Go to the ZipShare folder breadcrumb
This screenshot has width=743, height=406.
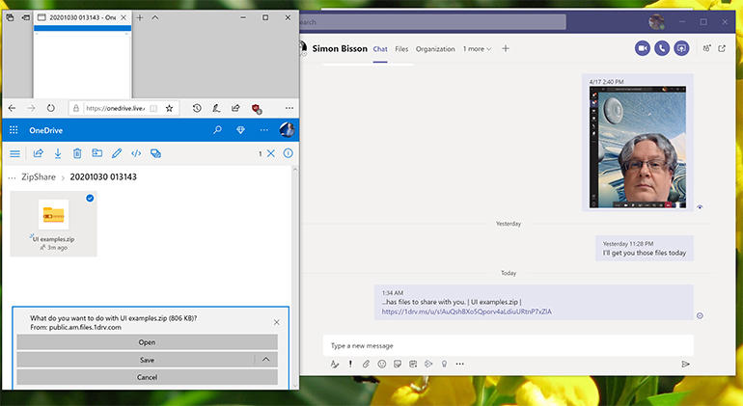click(39, 176)
